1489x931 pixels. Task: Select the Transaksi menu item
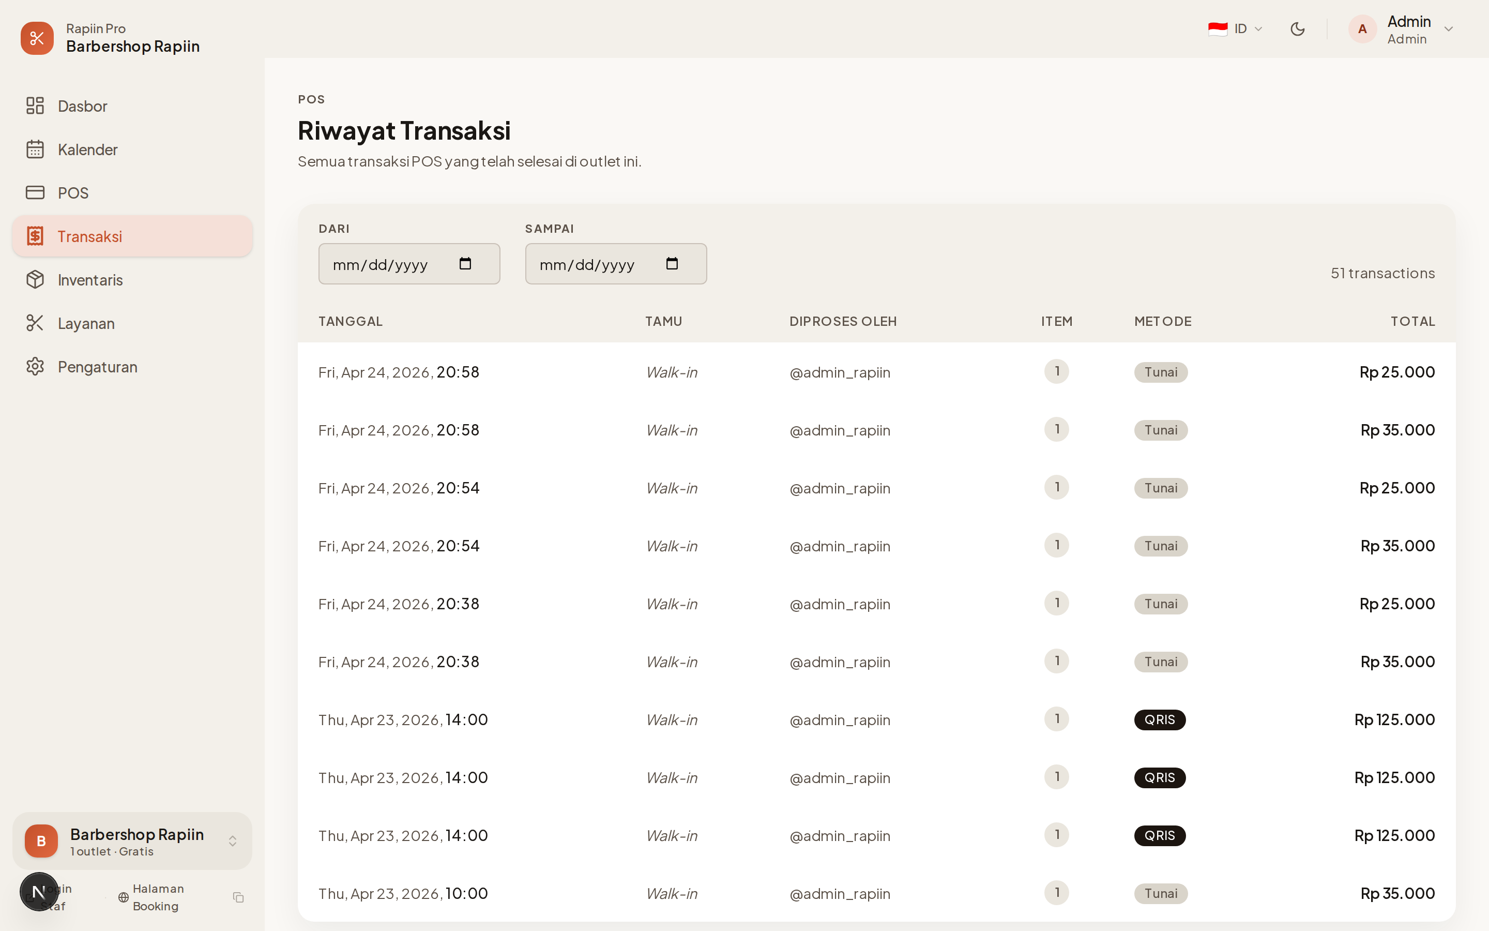click(x=90, y=236)
